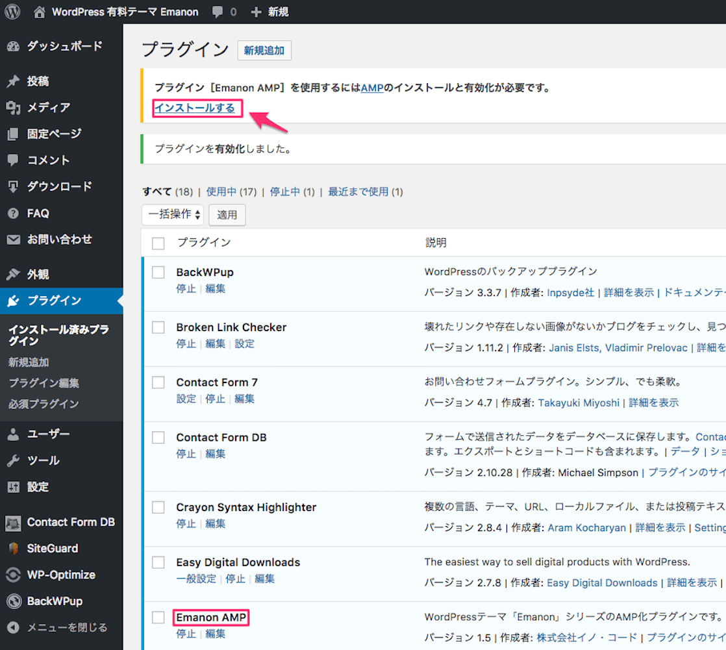
Task: Click 編集 under Crayon Syntax Highlighter
Action: 216,524
